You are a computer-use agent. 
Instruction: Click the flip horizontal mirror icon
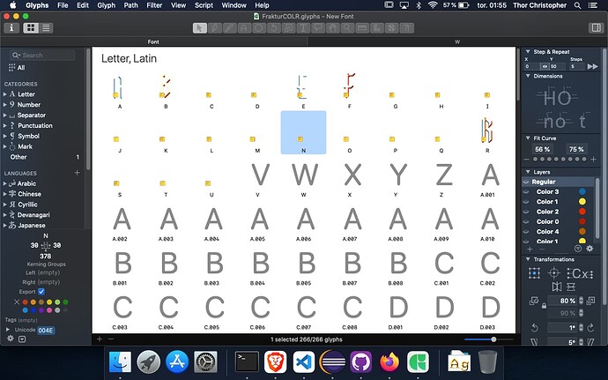point(557,287)
